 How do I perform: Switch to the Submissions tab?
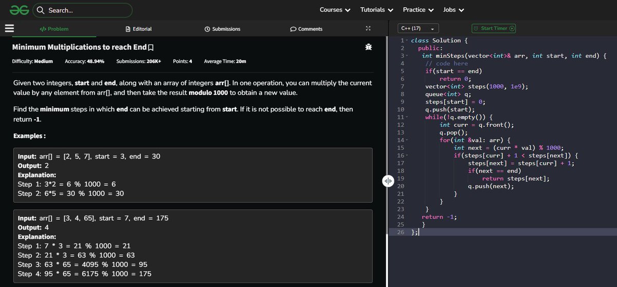(222, 29)
